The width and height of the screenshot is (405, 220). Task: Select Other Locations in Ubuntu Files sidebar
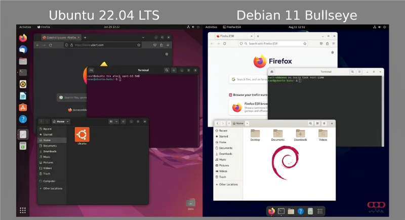[52, 189]
